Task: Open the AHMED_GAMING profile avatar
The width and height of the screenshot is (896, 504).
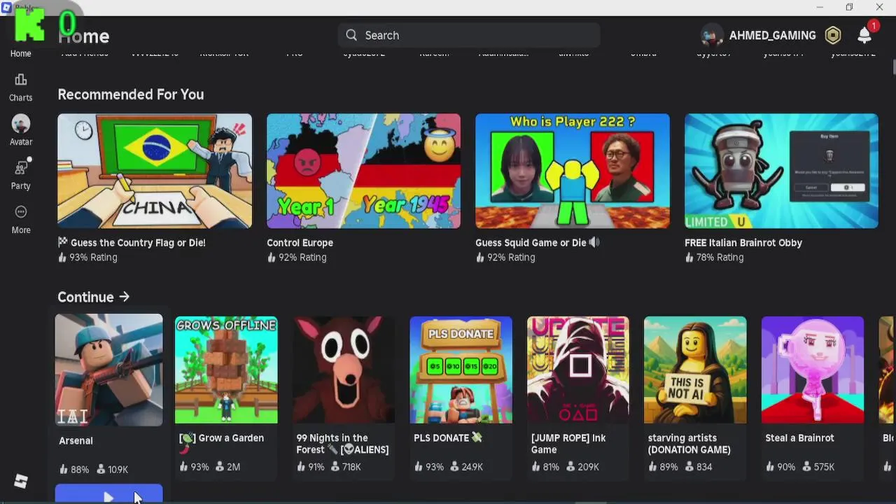Action: [x=712, y=35]
